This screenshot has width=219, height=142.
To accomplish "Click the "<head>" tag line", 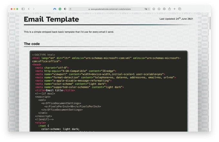I will 37,64.
